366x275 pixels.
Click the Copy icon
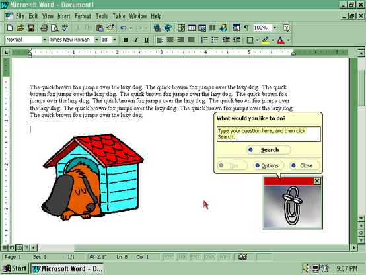point(89,28)
